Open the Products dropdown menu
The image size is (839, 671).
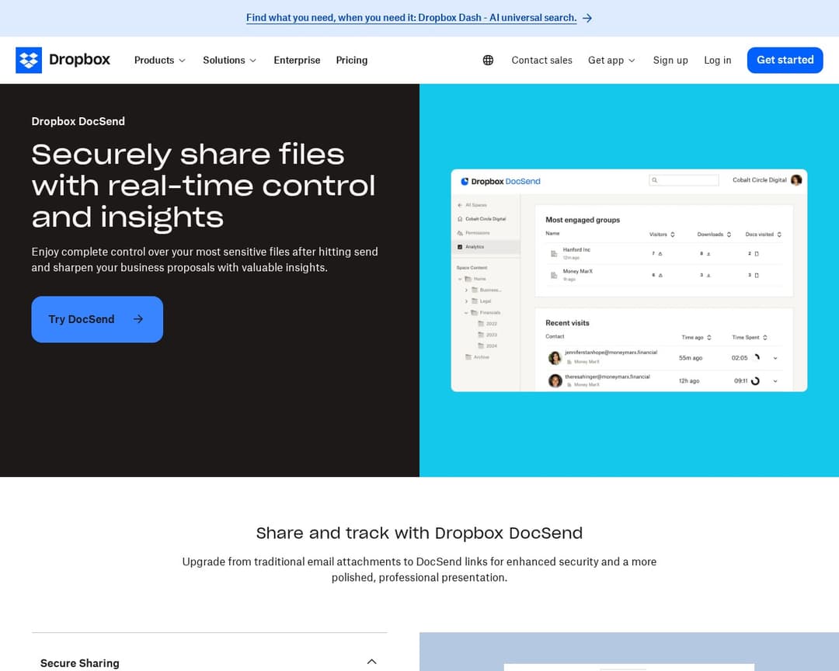pyautogui.click(x=159, y=60)
